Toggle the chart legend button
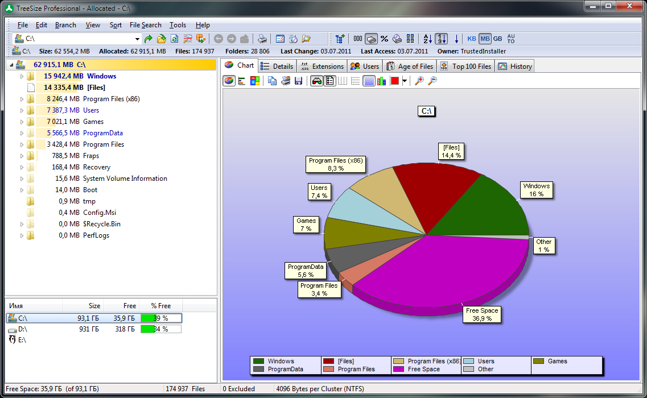The height and width of the screenshot is (398, 647). 329,81
